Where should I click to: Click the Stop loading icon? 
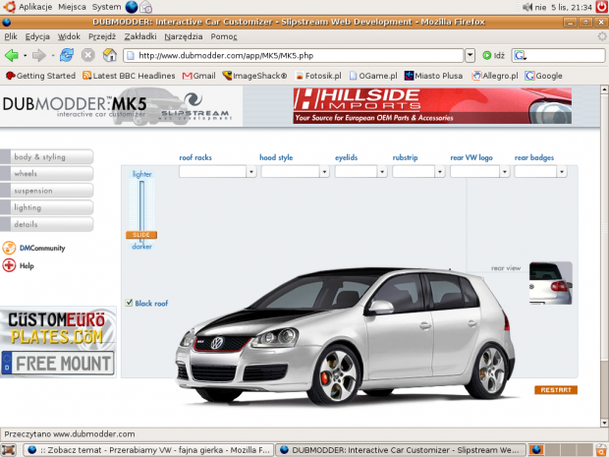[88, 55]
